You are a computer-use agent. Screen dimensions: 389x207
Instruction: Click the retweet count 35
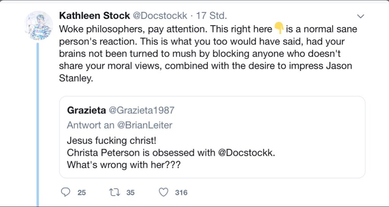(130, 193)
